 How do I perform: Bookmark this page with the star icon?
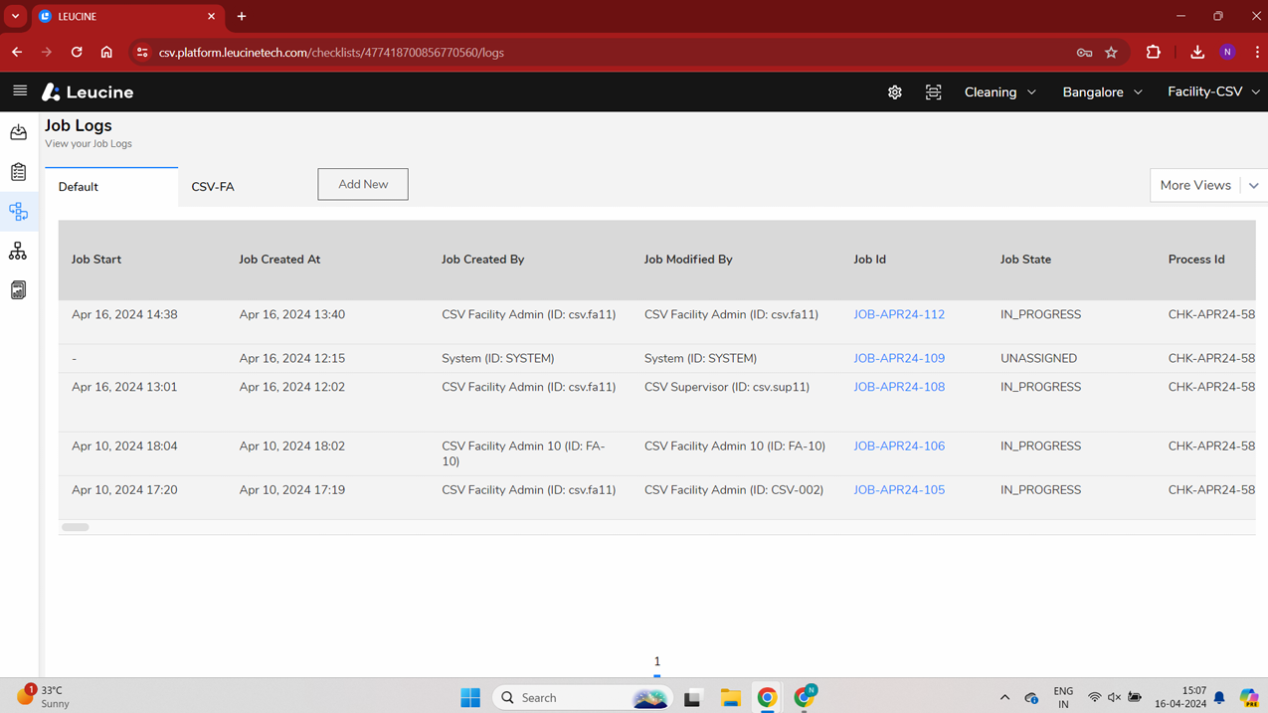(1111, 52)
